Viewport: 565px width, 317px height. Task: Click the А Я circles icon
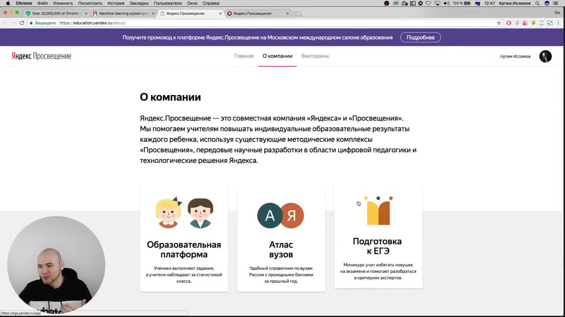[281, 215]
